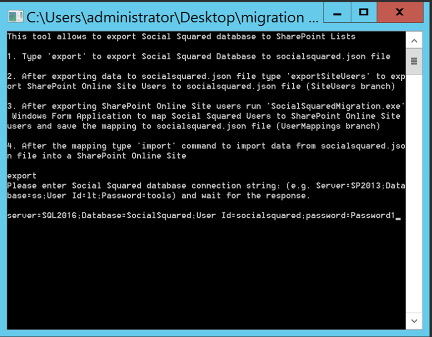432x337 pixels.
Task: Click the minimize button icon
Action: pyautogui.click(x=336, y=13)
